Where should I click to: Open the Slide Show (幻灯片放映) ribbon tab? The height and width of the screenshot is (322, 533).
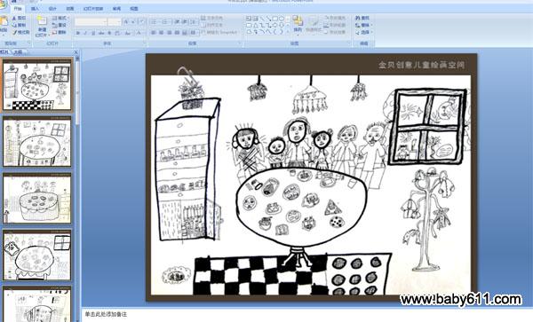coord(93,9)
